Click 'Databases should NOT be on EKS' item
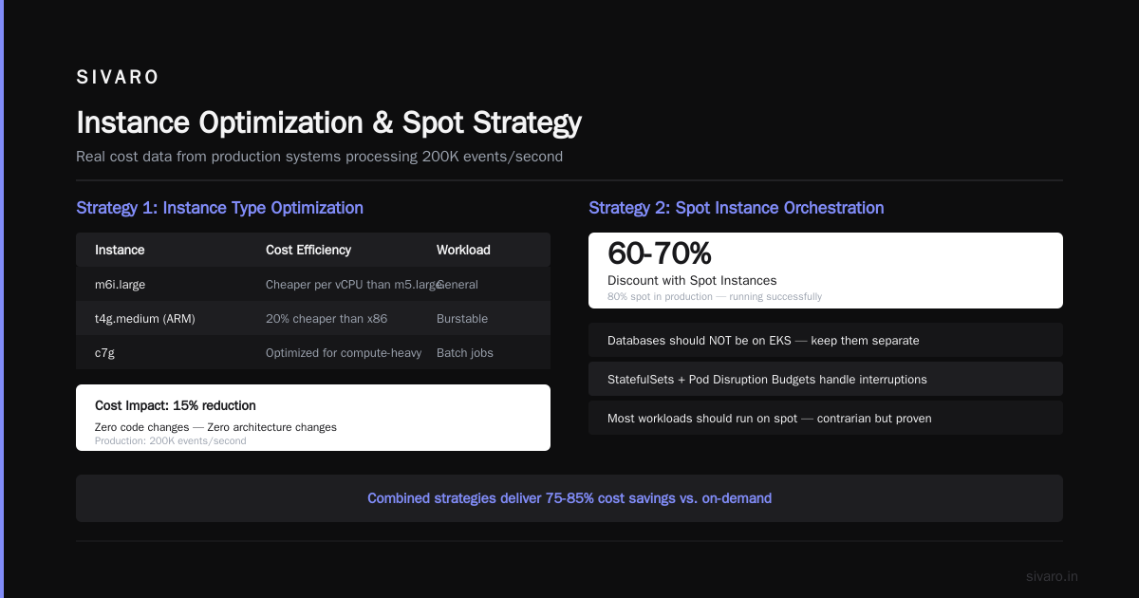1139x598 pixels. pos(826,340)
